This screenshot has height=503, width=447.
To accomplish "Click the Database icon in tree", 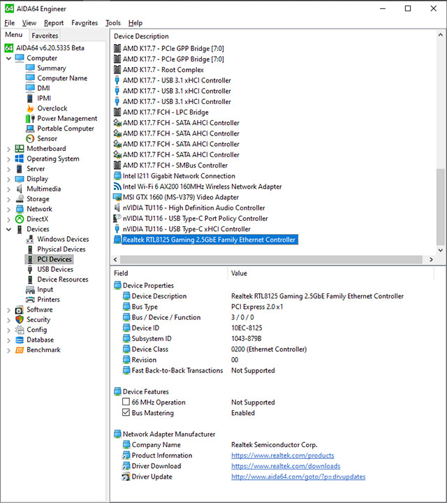I will coord(20,340).
